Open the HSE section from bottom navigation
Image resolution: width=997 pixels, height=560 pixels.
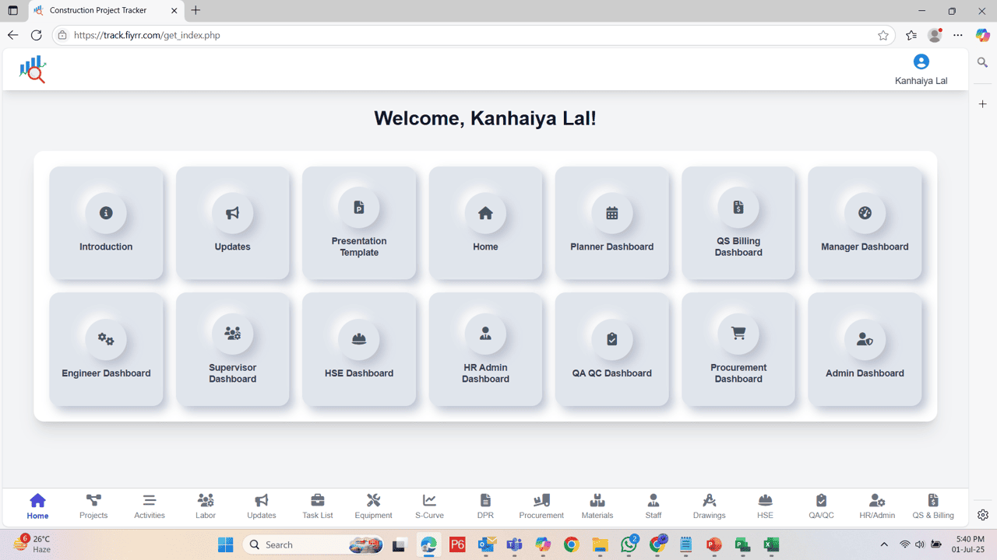coord(765,506)
